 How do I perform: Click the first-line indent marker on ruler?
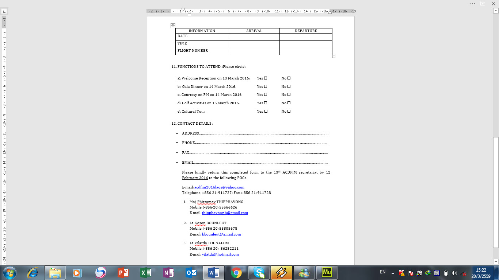183,9
